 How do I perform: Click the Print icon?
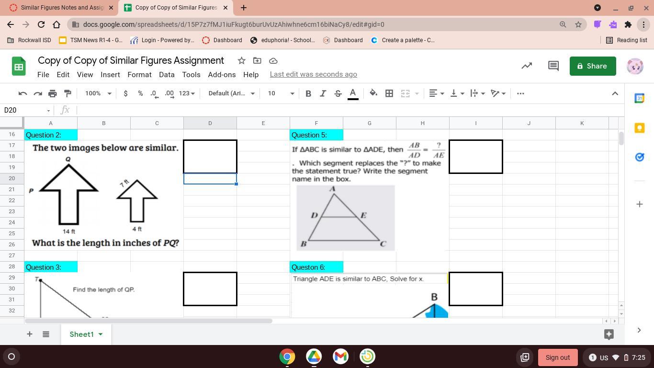(53, 93)
